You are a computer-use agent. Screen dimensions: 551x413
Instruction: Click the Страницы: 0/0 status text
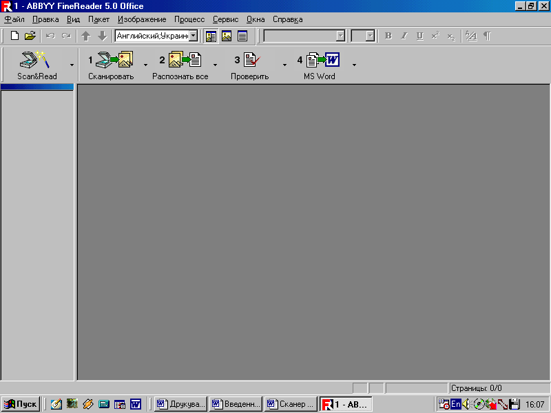coord(476,388)
